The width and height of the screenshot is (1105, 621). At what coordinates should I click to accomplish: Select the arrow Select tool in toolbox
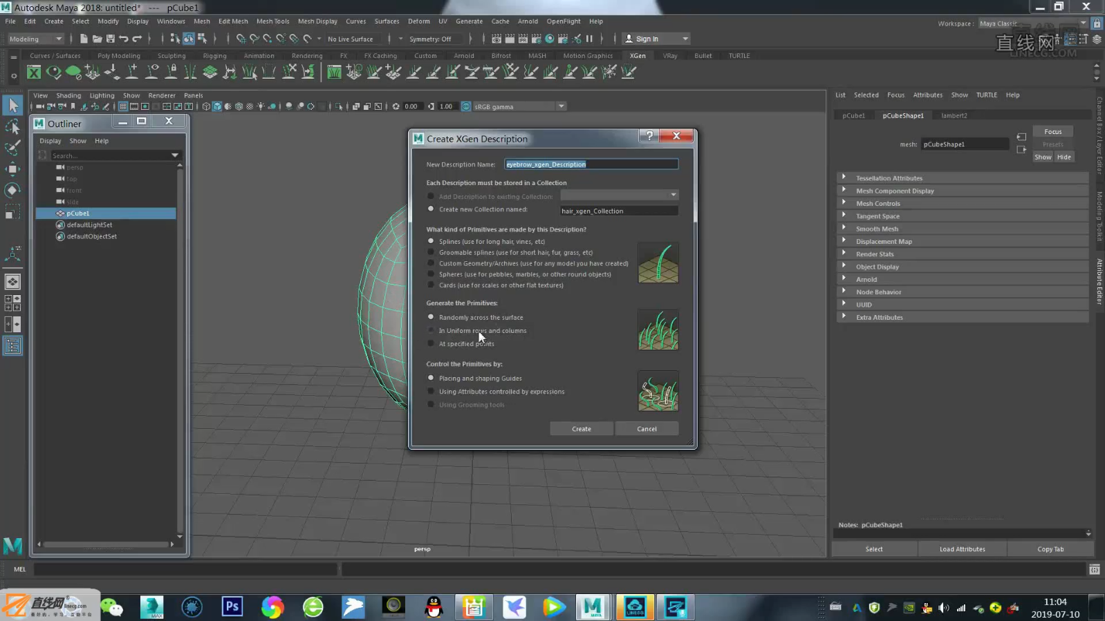(x=12, y=105)
